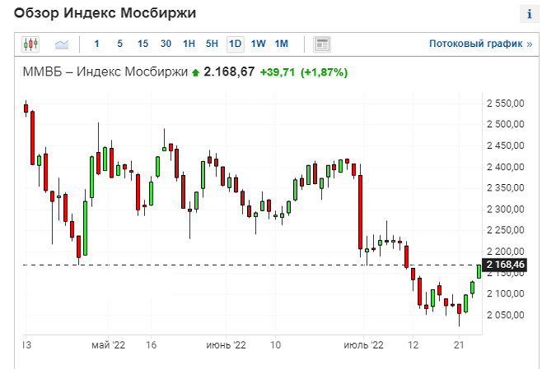This screenshot has height=369, width=556.
Task: Click the (+1,87%) percent change
Action: point(324,72)
